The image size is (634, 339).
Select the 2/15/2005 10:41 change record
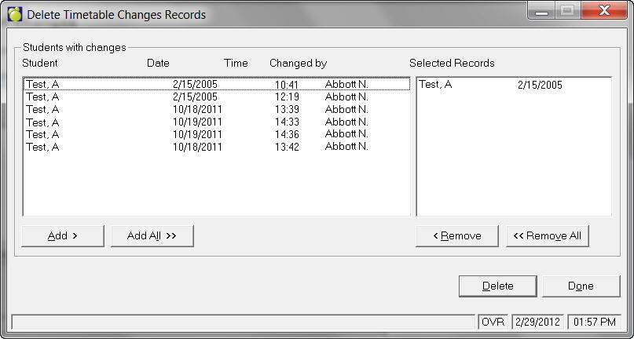coord(196,84)
